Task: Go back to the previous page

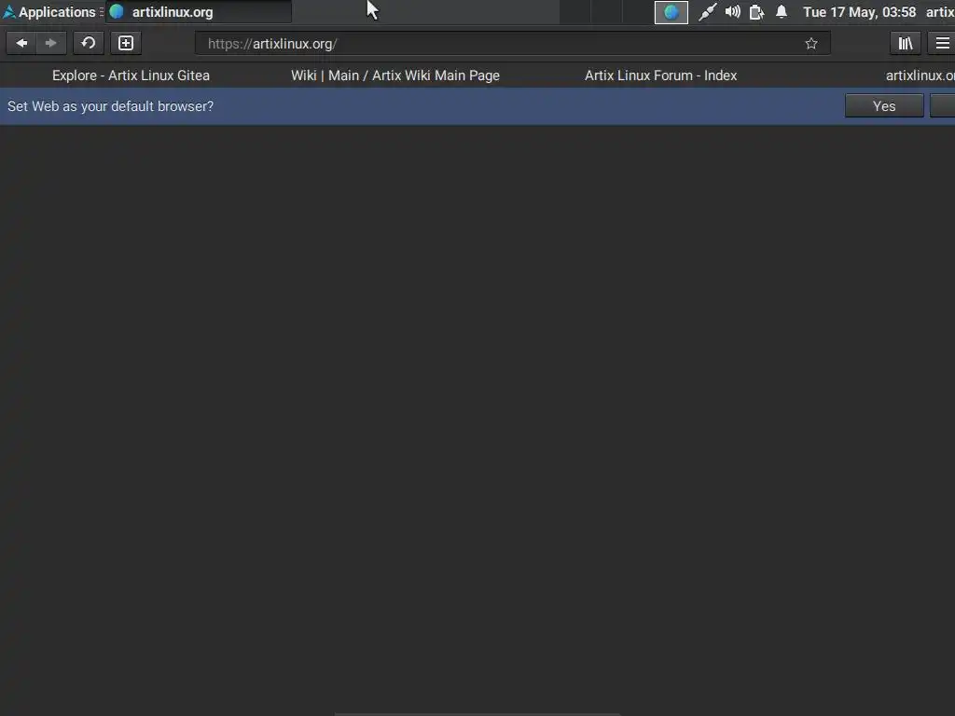Action: [21, 43]
